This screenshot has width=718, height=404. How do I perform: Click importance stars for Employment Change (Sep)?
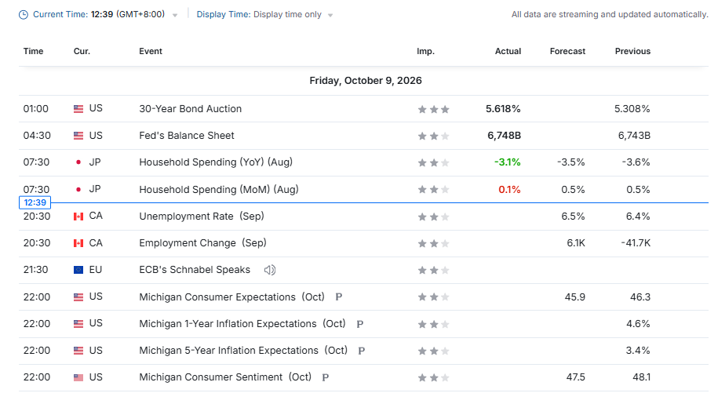point(434,243)
